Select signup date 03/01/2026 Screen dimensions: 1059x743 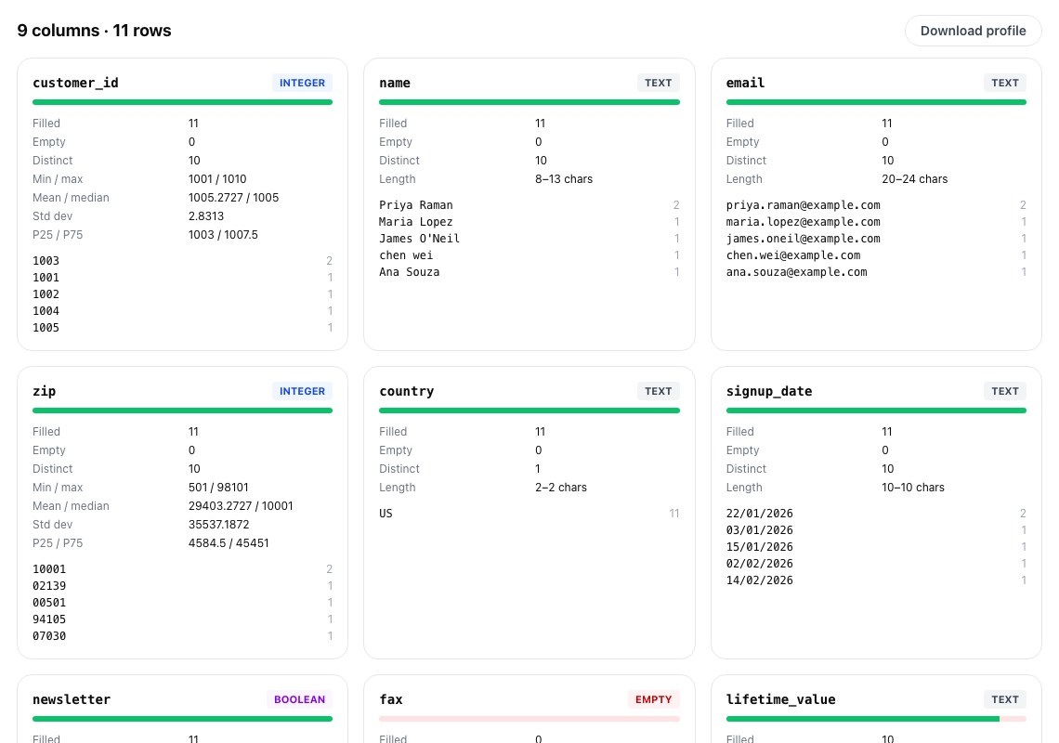[760, 530]
